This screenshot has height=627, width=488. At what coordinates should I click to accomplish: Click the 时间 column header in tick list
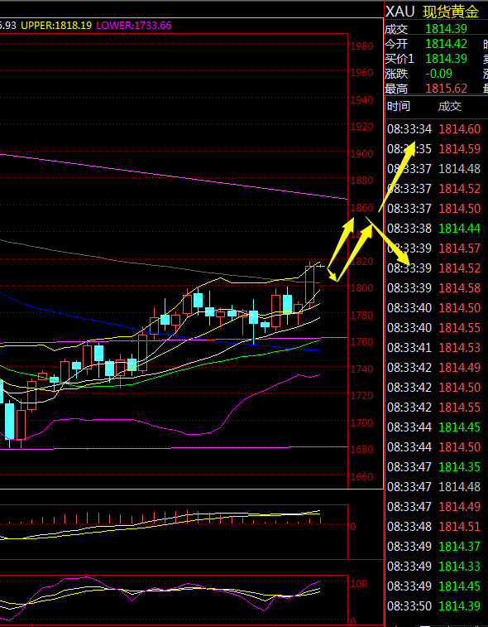pyautogui.click(x=399, y=106)
